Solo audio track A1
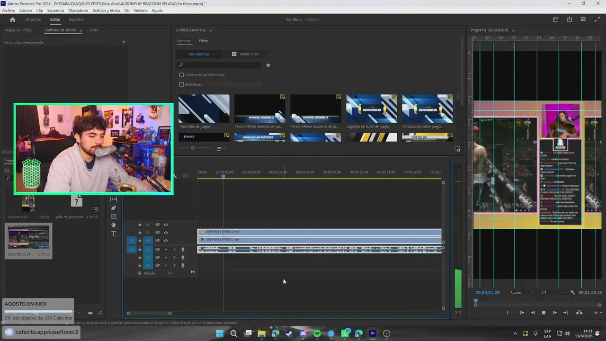Viewport: 606px width, 341px height. [174, 250]
